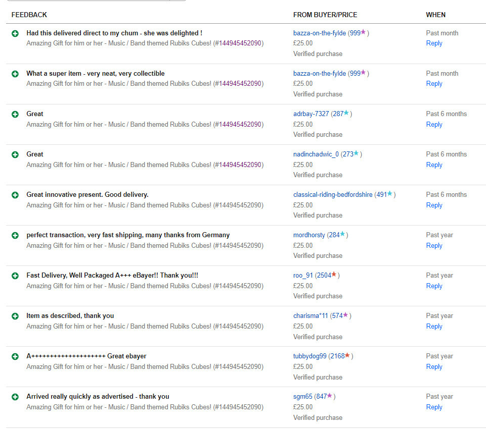Open adrbay-7327 buyer profile

tap(311, 114)
